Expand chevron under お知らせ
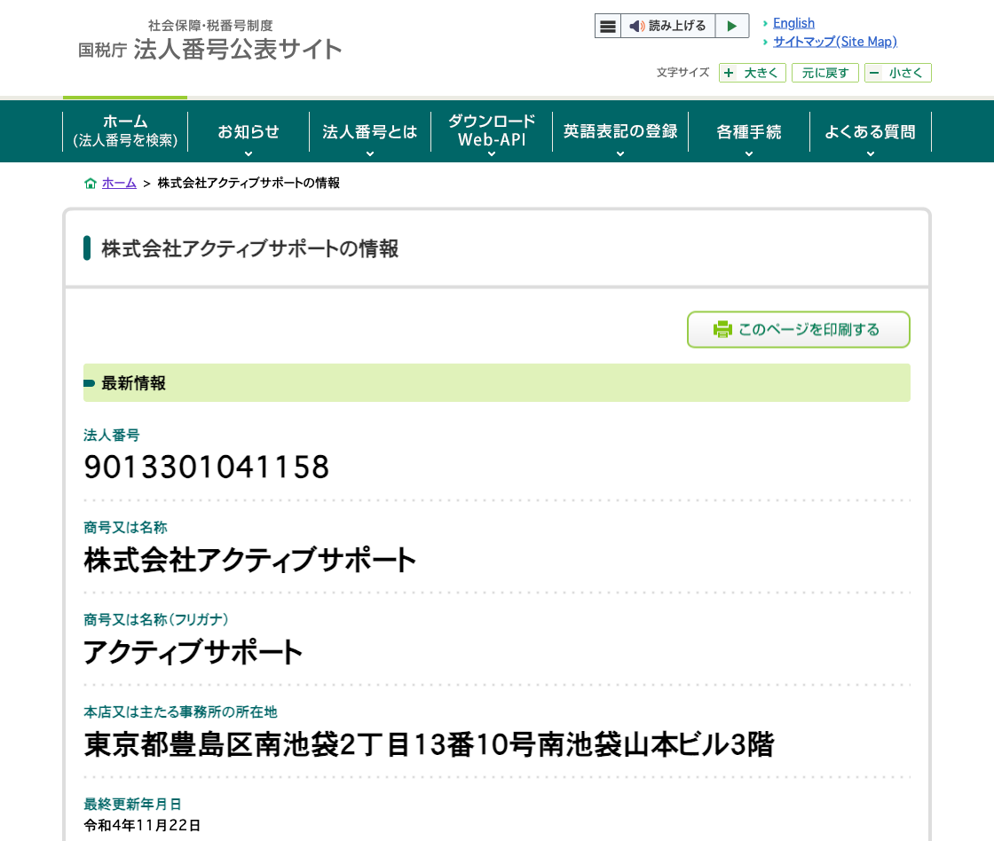Image resolution: width=994 pixels, height=841 pixels. (248, 154)
